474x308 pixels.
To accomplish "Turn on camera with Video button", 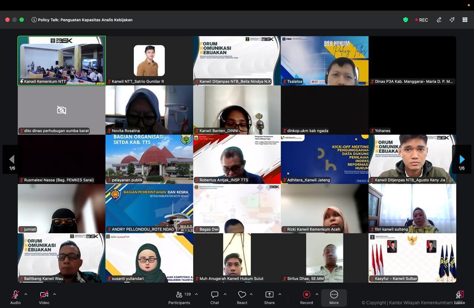I will tap(44, 297).
